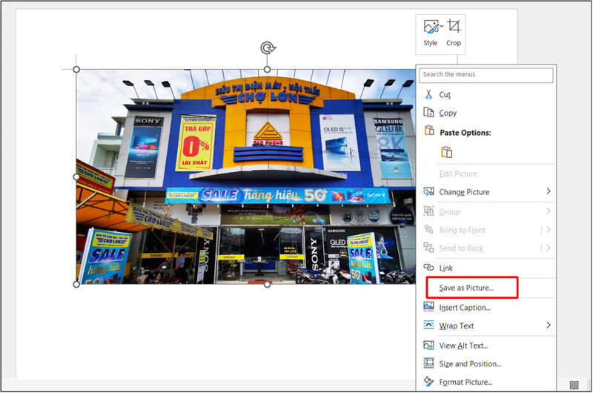Choose Change Picture menu entry

(486, 192)
